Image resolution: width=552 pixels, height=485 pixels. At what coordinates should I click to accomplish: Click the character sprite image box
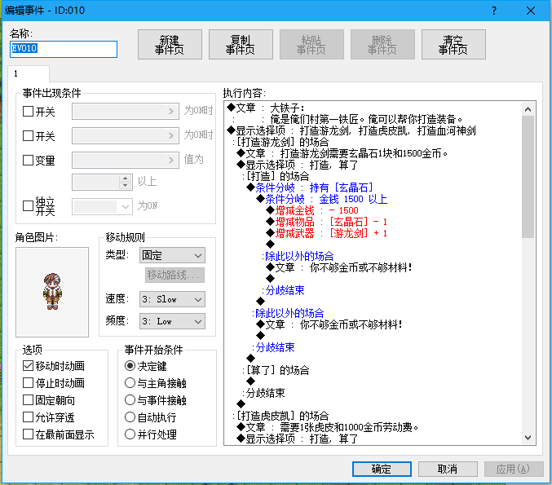(52, 292)
